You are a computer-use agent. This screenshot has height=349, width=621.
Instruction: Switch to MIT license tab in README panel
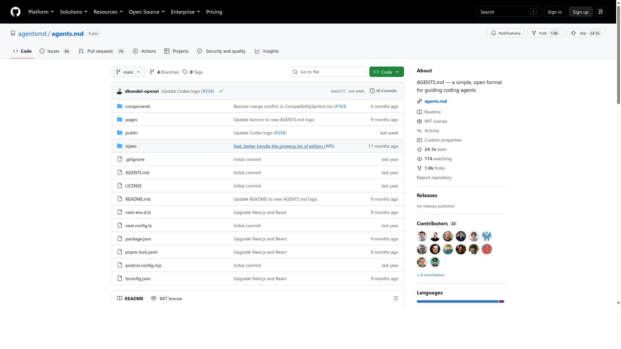point(167,299)
